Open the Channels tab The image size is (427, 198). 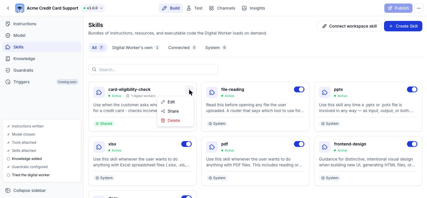point(222,8)
